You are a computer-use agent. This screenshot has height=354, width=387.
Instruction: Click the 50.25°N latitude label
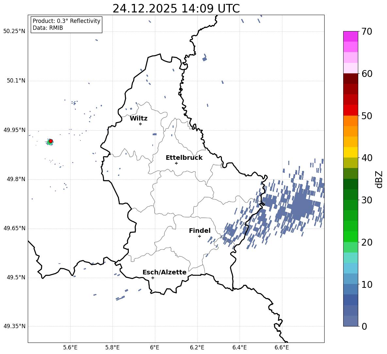(x=14, y=31)
